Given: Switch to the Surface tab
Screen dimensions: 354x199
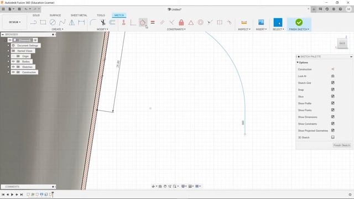Looking at the screenshot, I should [x=55, y=15].
